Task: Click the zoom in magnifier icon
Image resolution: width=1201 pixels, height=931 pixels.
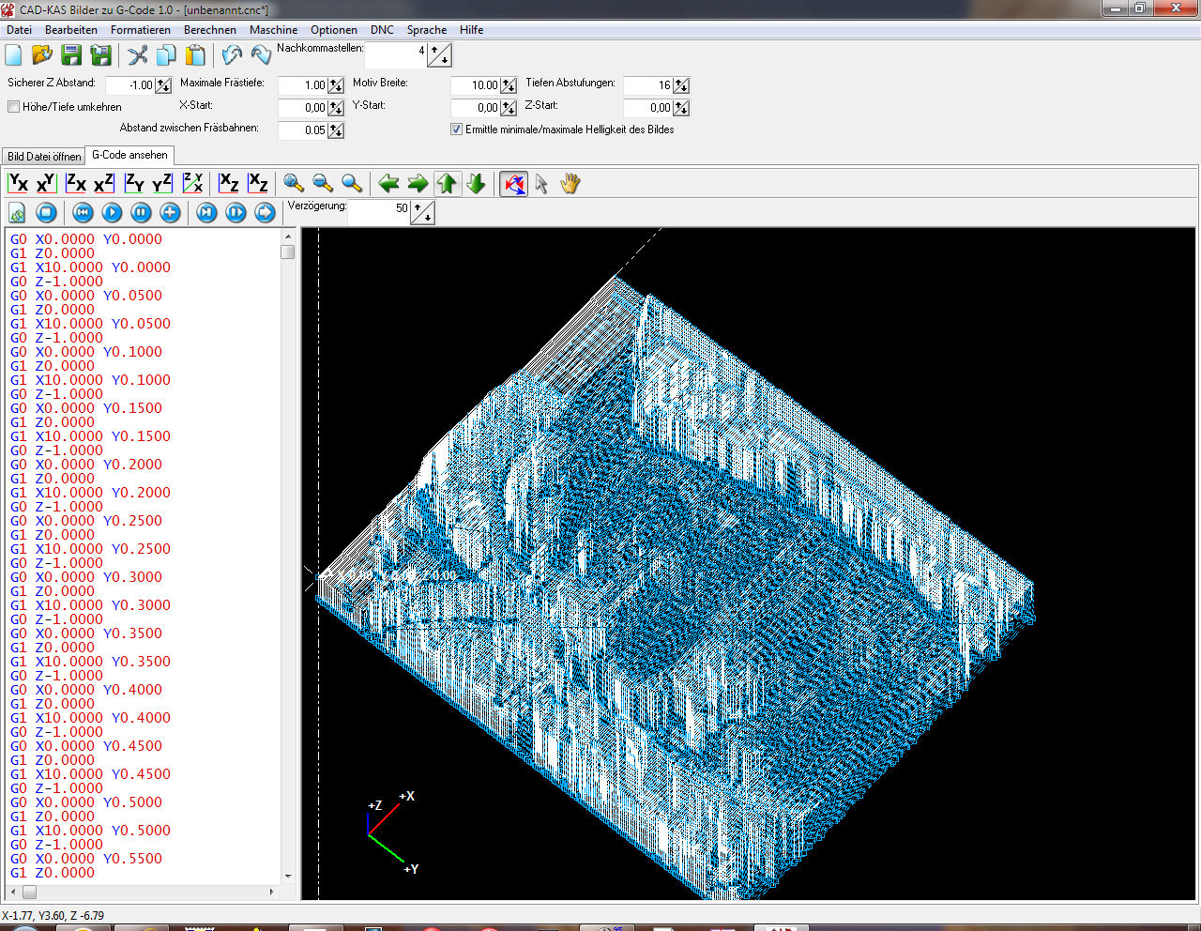Action: tap(294, 183)
